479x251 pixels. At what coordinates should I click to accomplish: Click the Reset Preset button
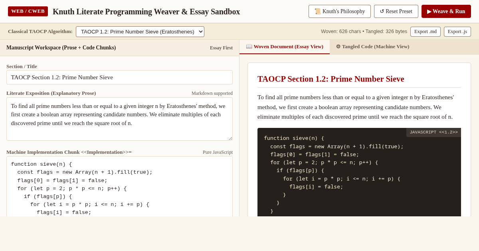pos(396,11)
